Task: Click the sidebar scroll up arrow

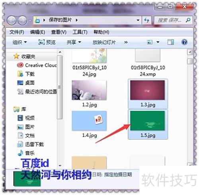Action: [60, 52]
